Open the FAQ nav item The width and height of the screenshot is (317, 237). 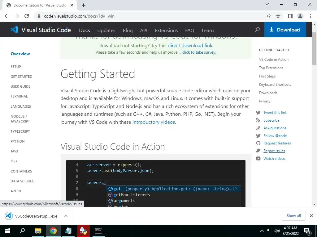point(190,31)
